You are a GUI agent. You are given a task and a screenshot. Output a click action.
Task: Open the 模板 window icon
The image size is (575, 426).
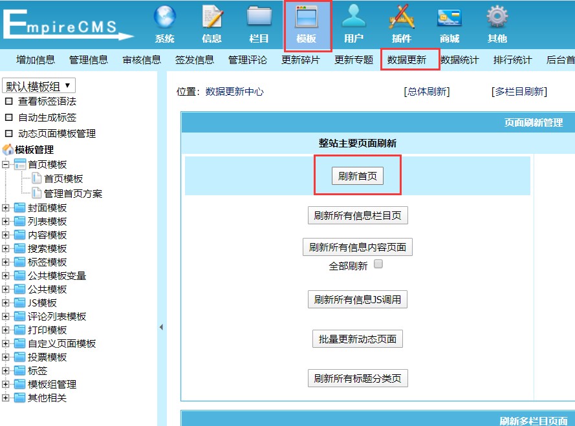pos(307,17)
